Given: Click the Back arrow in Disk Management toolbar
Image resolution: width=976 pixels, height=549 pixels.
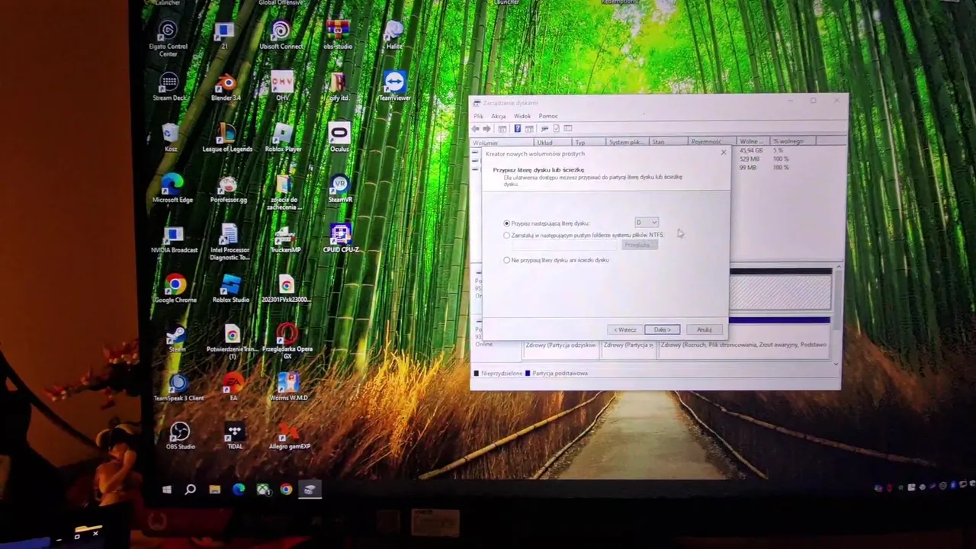Looking at the screenshot, I should tap(476, 128).
